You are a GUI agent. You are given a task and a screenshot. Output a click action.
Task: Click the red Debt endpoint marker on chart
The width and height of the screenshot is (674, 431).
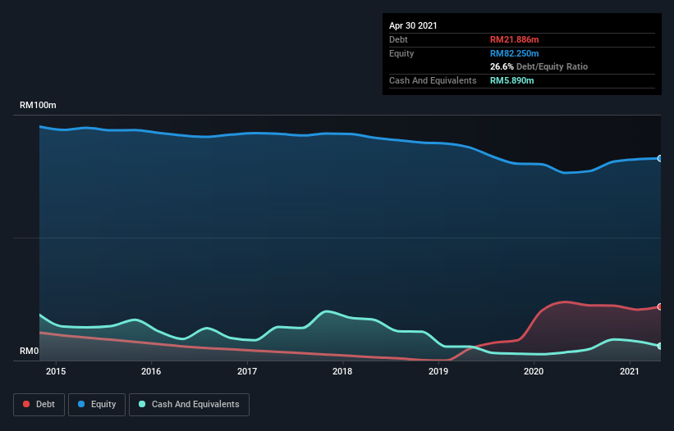coord(660,306)
